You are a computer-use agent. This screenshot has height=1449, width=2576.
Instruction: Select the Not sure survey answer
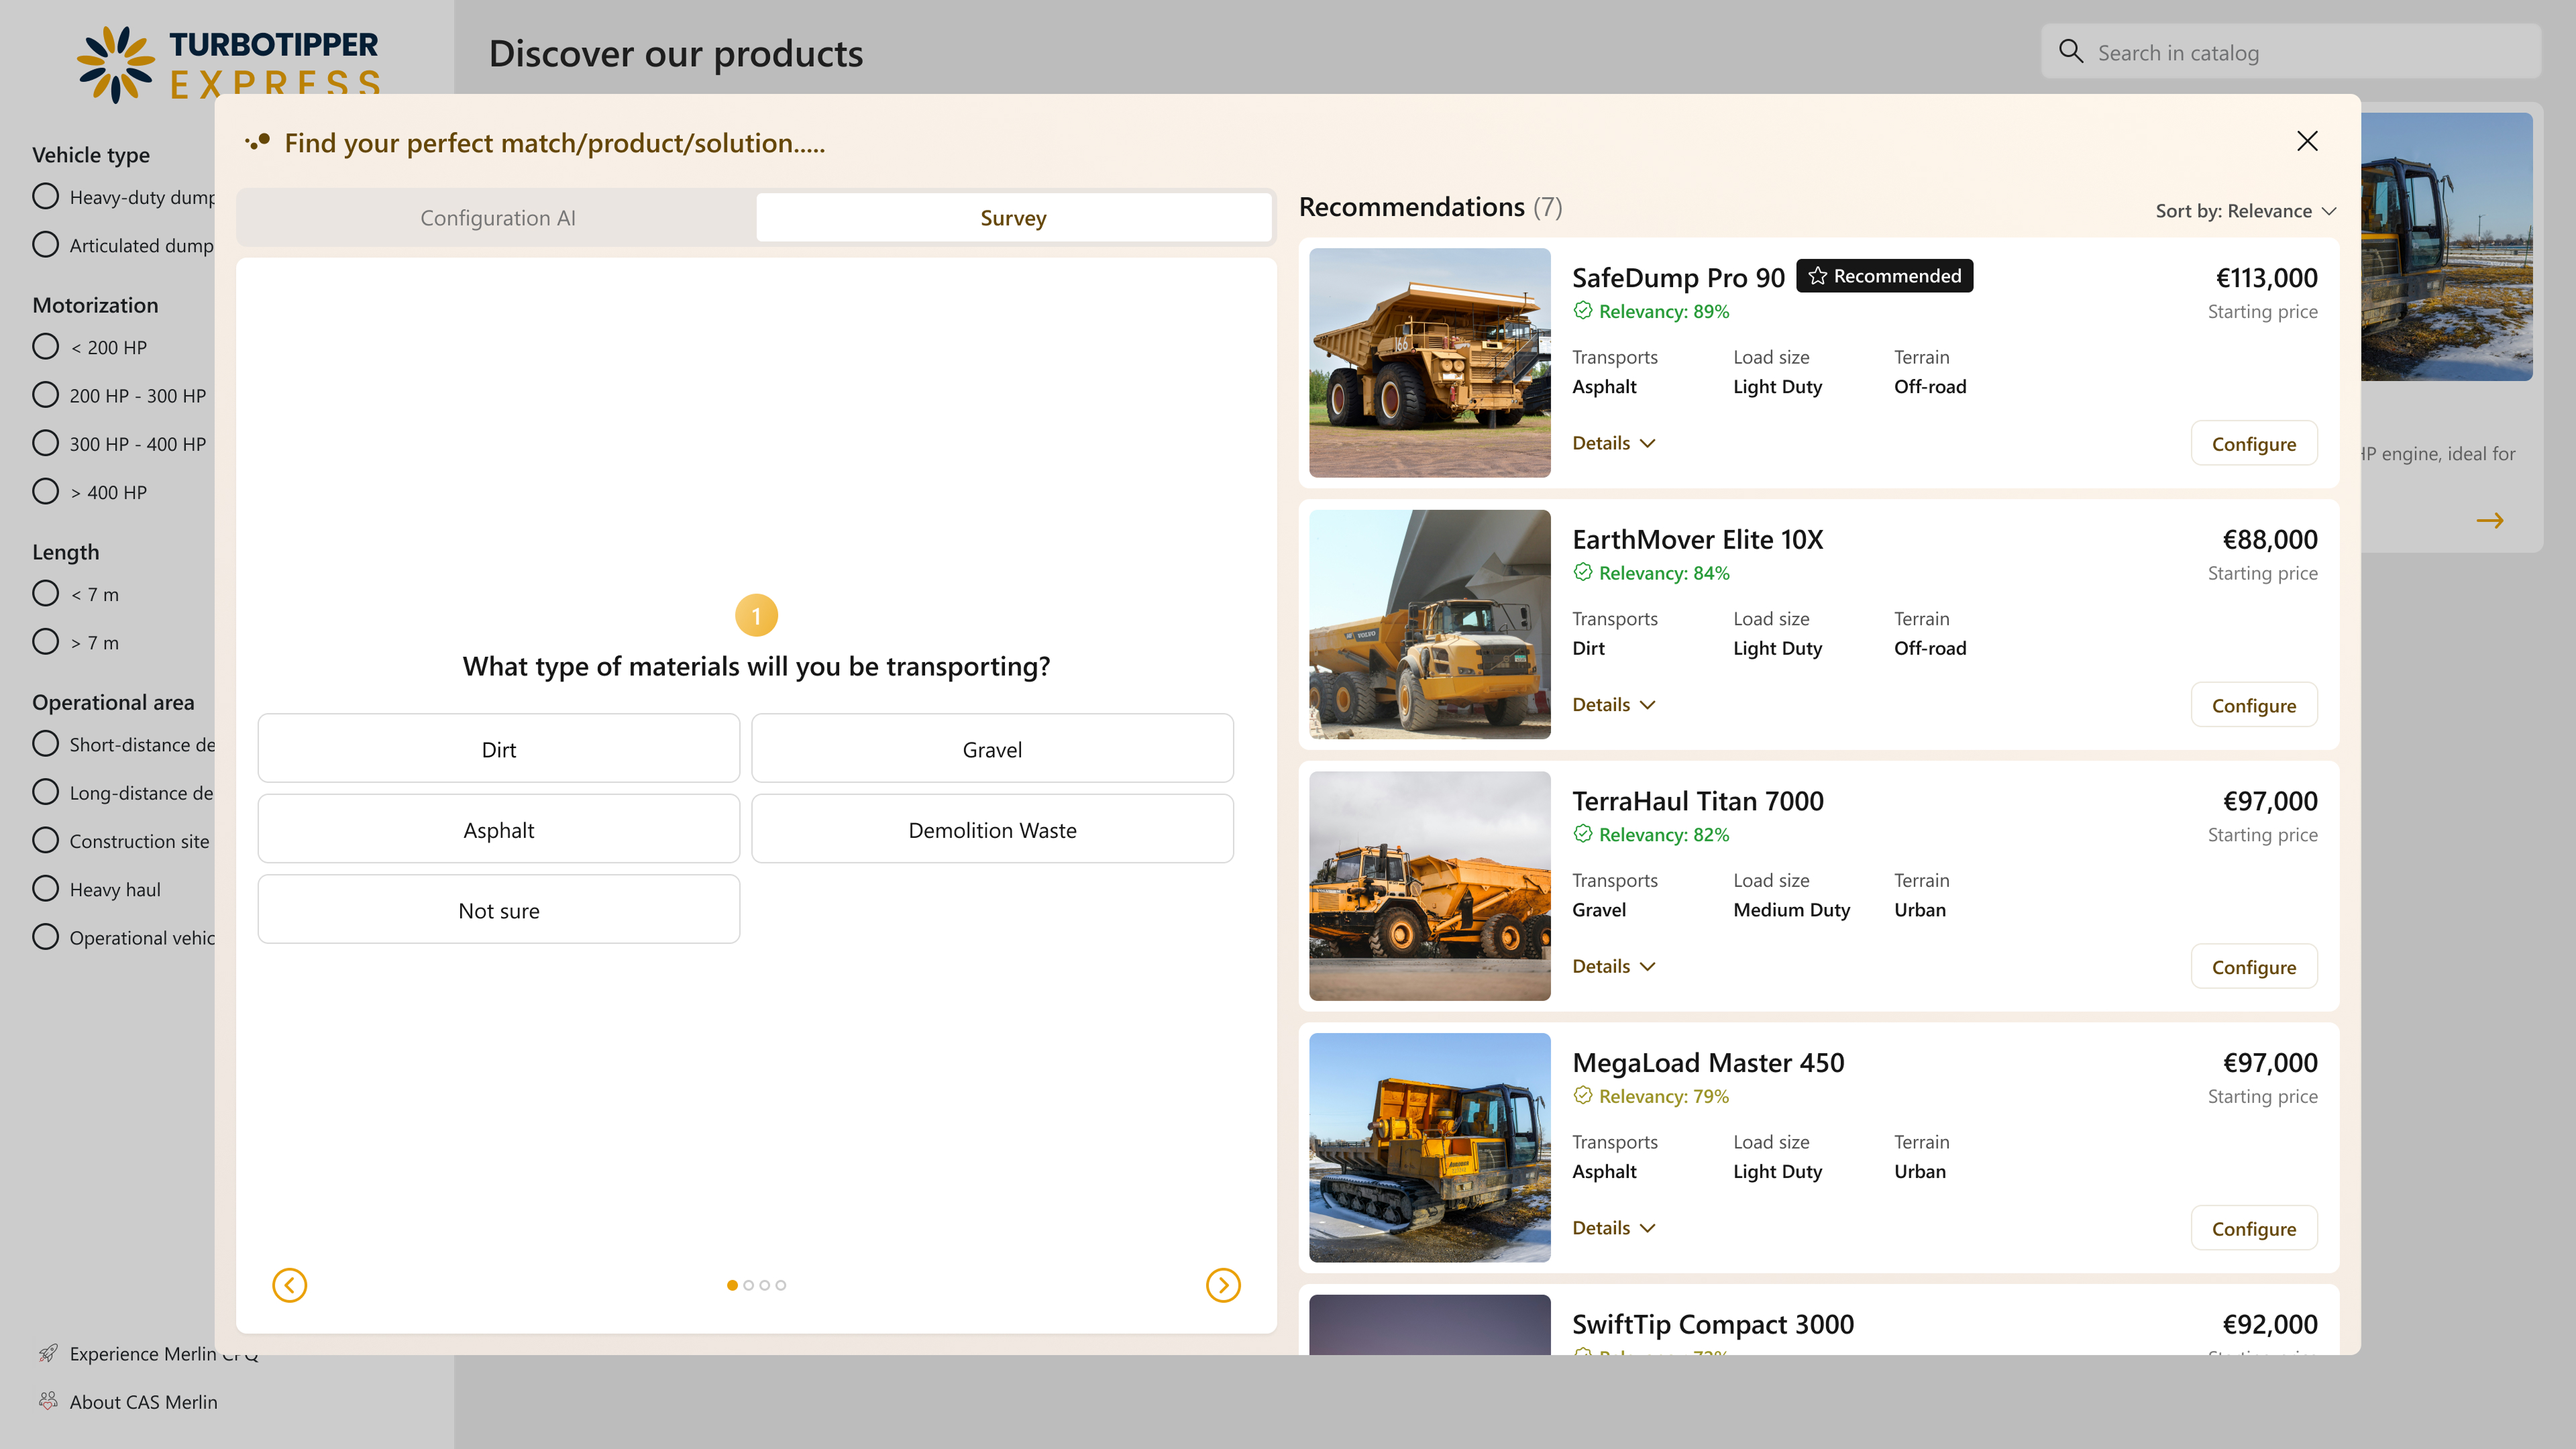[x=498, y=909]
